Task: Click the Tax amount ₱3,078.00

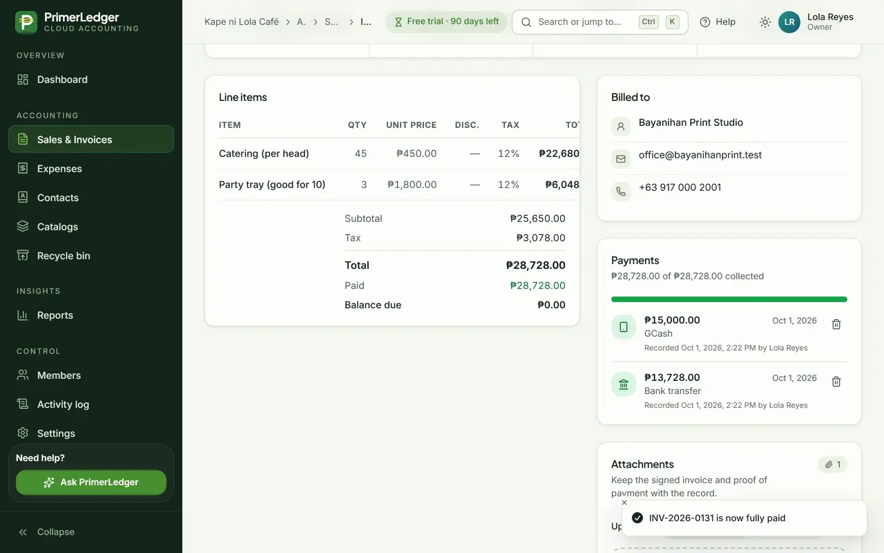Action: (541, 238)
